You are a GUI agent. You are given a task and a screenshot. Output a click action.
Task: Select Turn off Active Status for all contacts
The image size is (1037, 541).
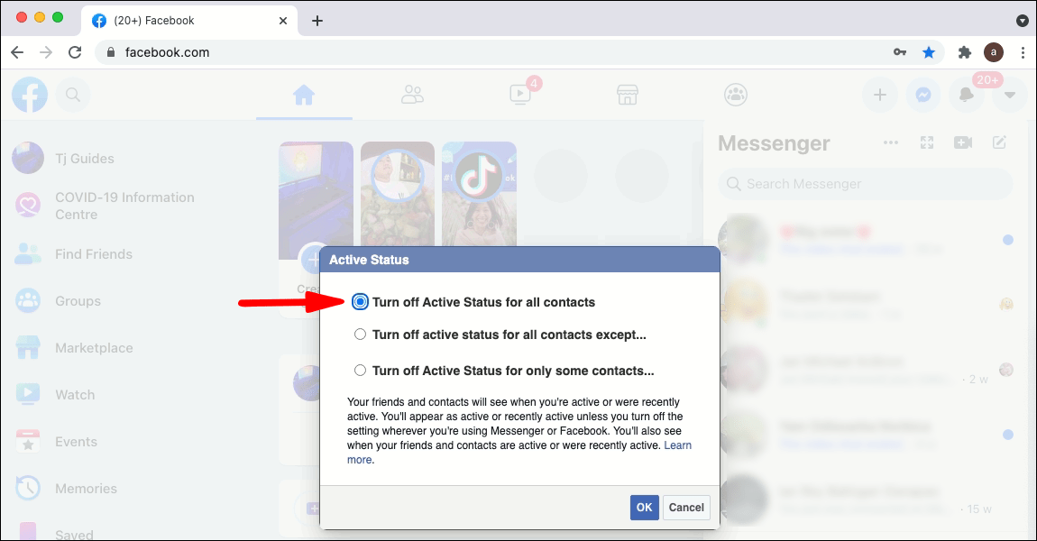point(360,302)
